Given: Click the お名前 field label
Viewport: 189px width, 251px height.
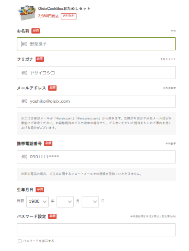Looking at the screenshot, I should (23, 31).
